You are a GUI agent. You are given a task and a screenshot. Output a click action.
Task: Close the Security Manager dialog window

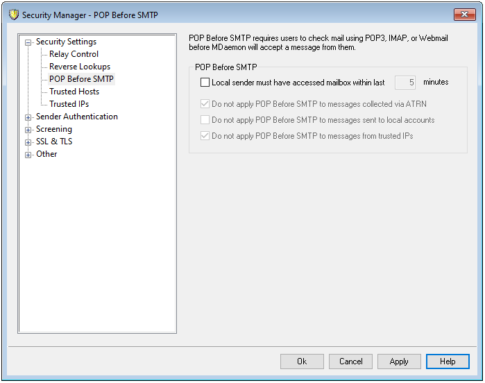pos(464,15)
